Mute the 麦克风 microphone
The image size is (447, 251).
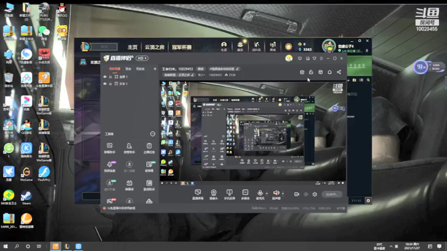coord(260,194)
